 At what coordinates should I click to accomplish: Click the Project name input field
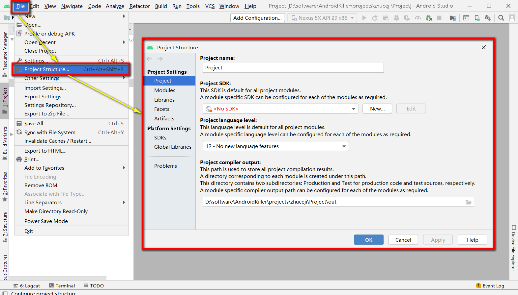[x=293, y=68]
